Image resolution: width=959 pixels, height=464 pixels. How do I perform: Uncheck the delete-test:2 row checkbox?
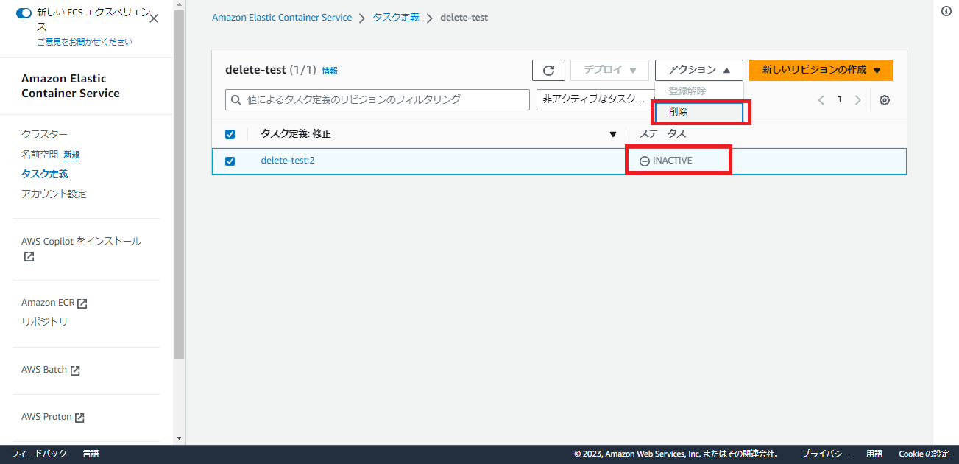230,161
